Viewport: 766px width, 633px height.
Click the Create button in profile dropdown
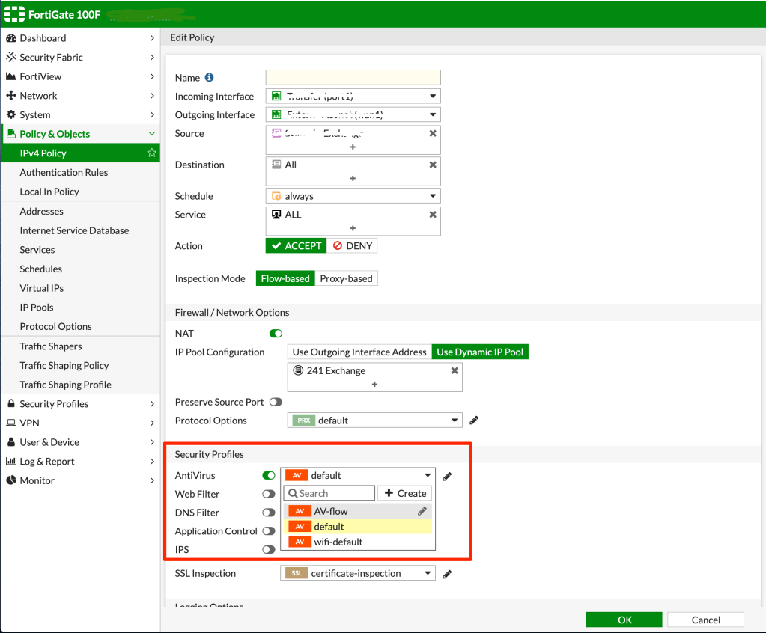click(405, 493)
